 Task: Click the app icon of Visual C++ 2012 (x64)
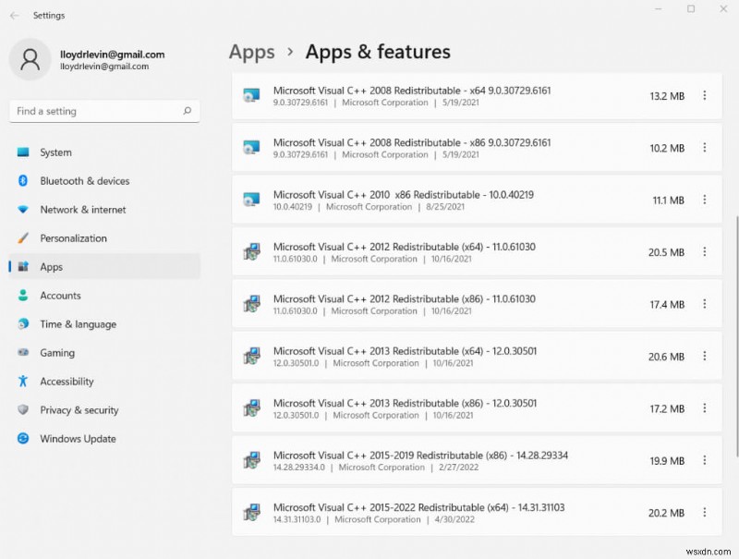point(251,251)
